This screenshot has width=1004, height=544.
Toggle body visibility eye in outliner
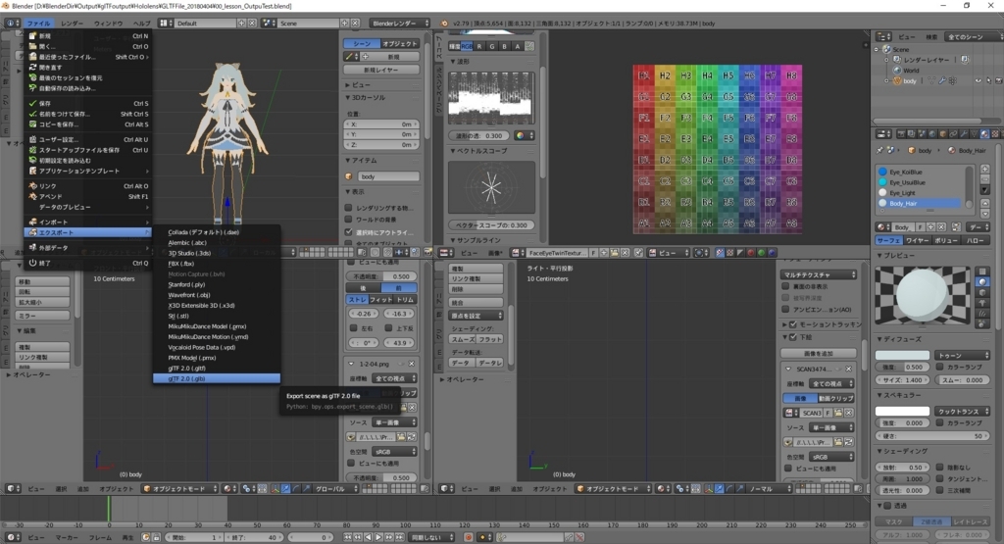[978, 80]
